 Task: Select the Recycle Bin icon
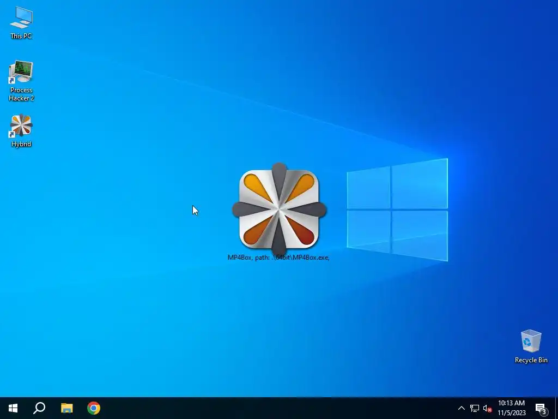pos(531,346)
